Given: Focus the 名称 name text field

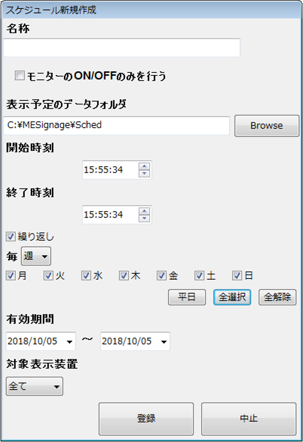Looking at the screenshot, I should (122, 48).
